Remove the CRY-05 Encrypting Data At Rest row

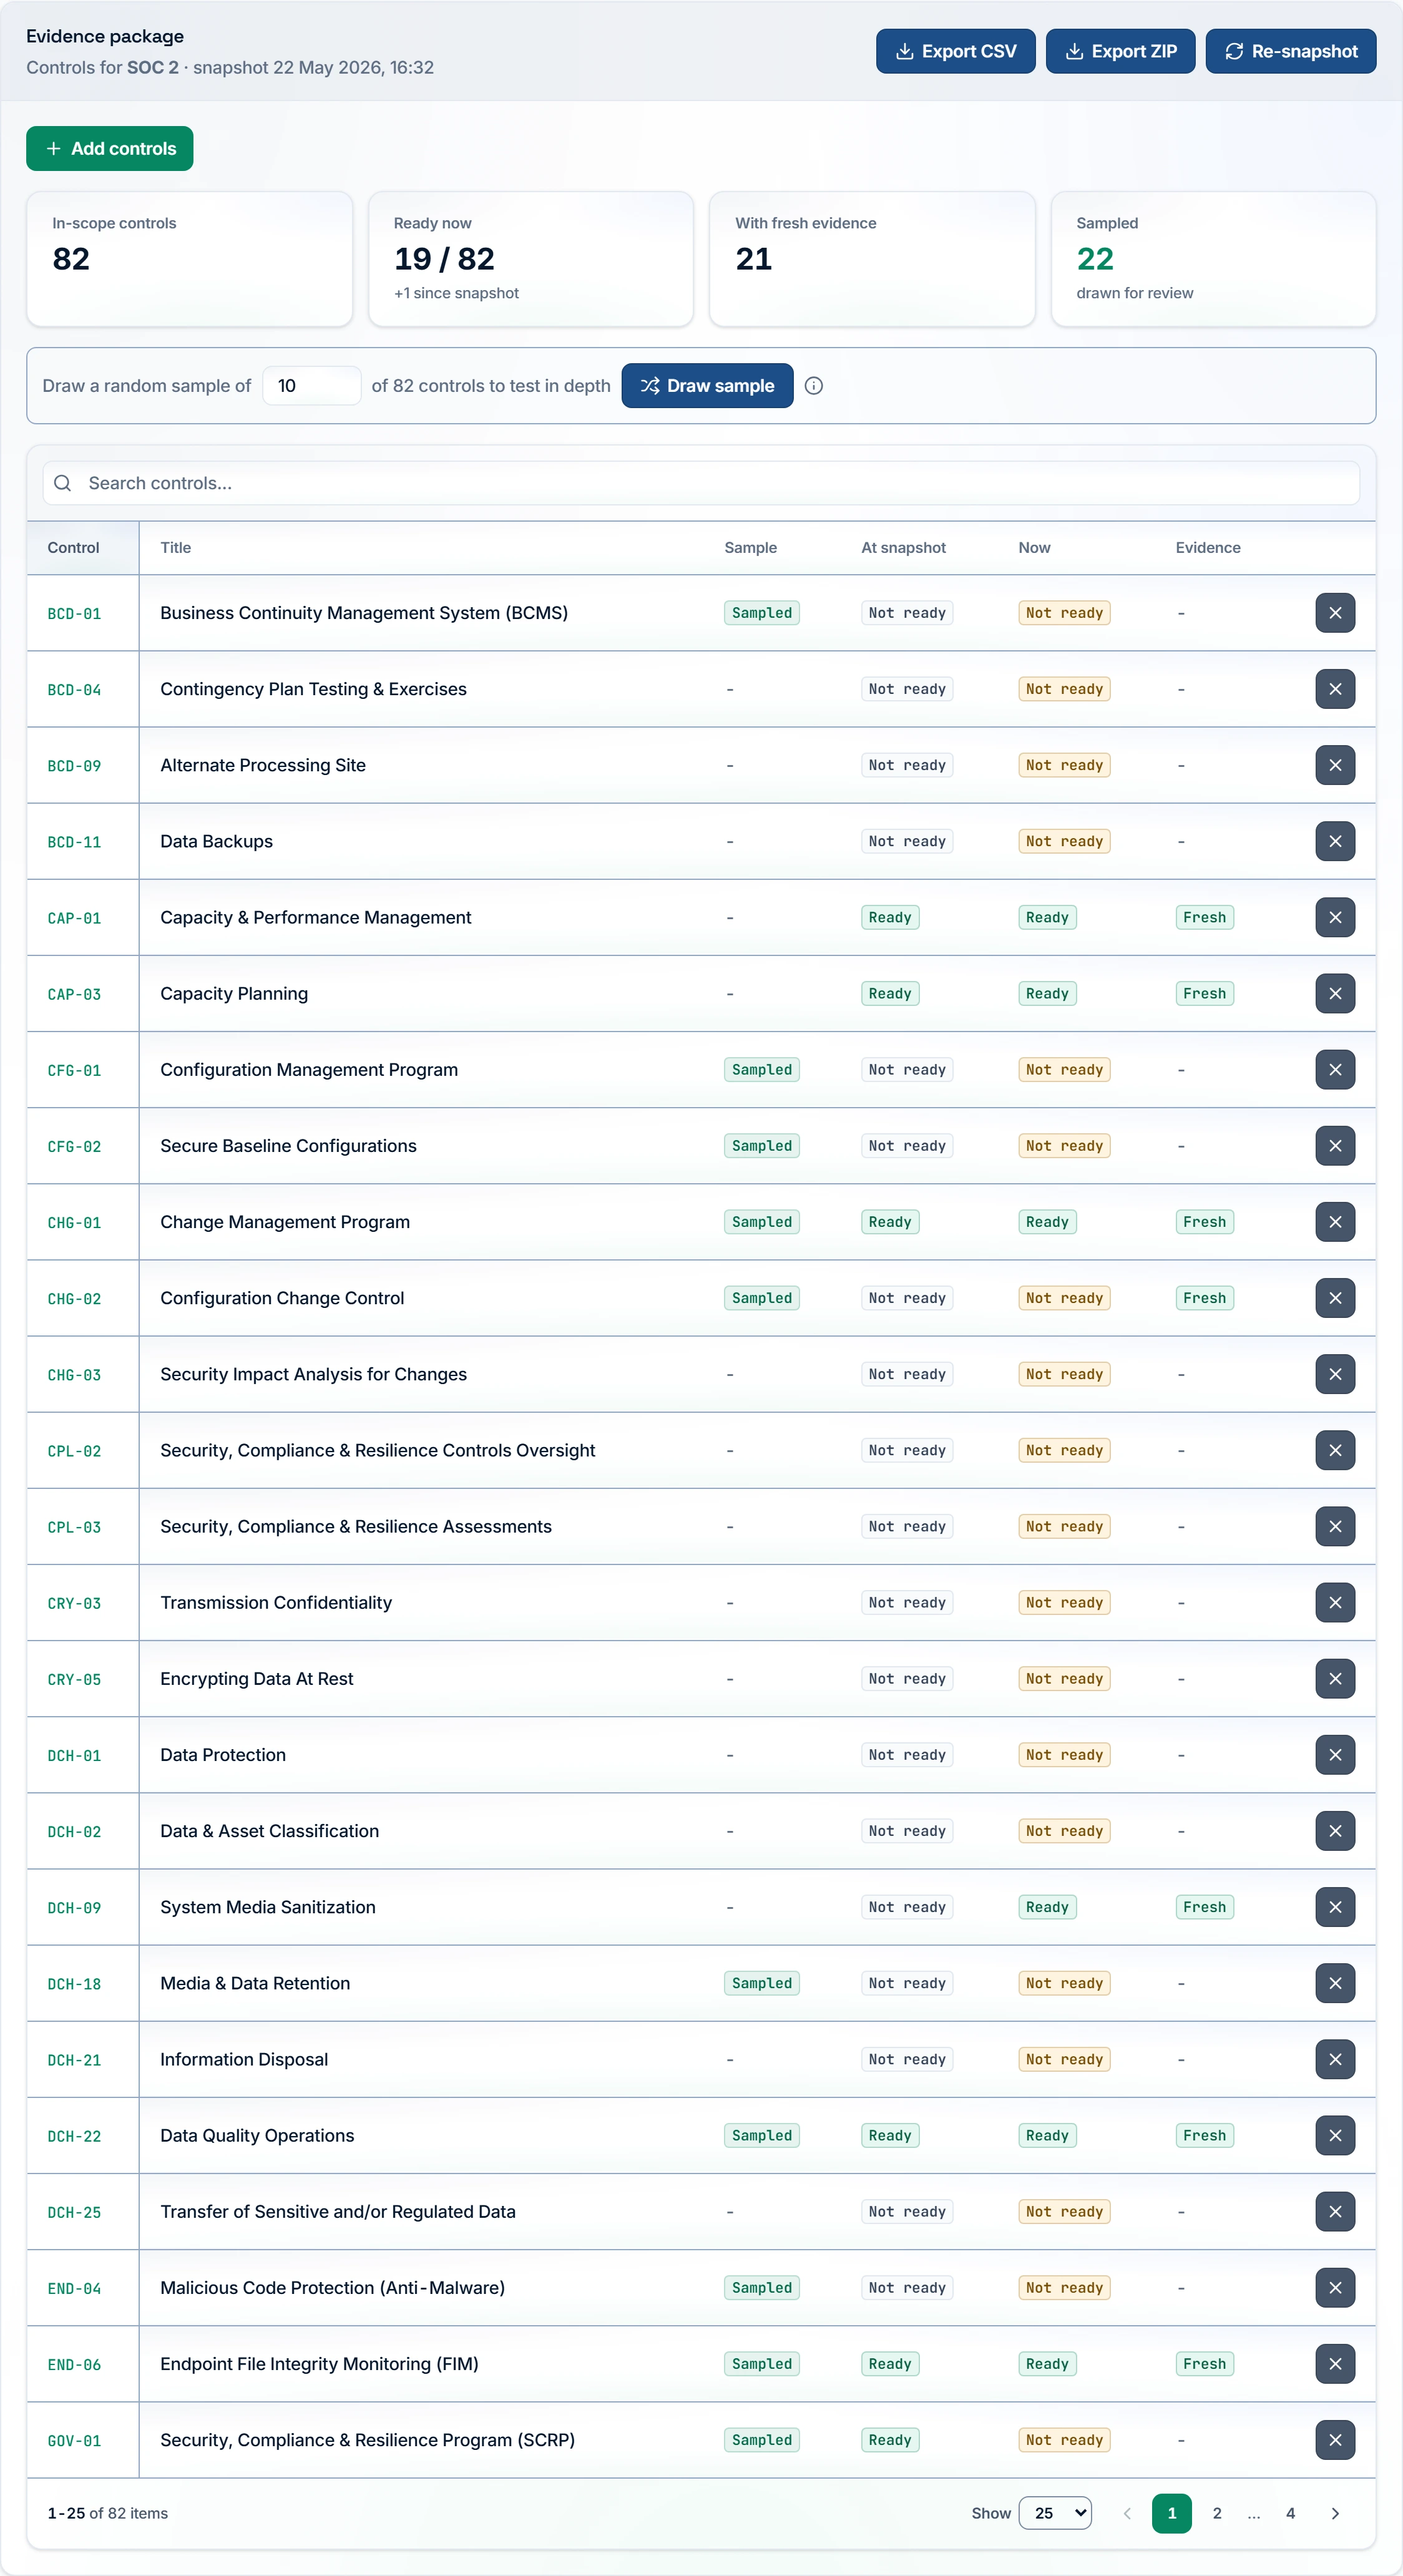click(1335, 1679)
